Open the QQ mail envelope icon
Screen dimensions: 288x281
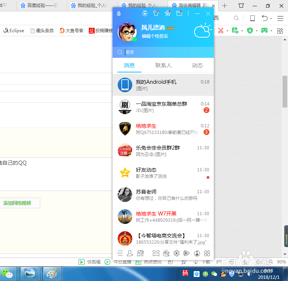pyautogui.click(x=179, y=14)
